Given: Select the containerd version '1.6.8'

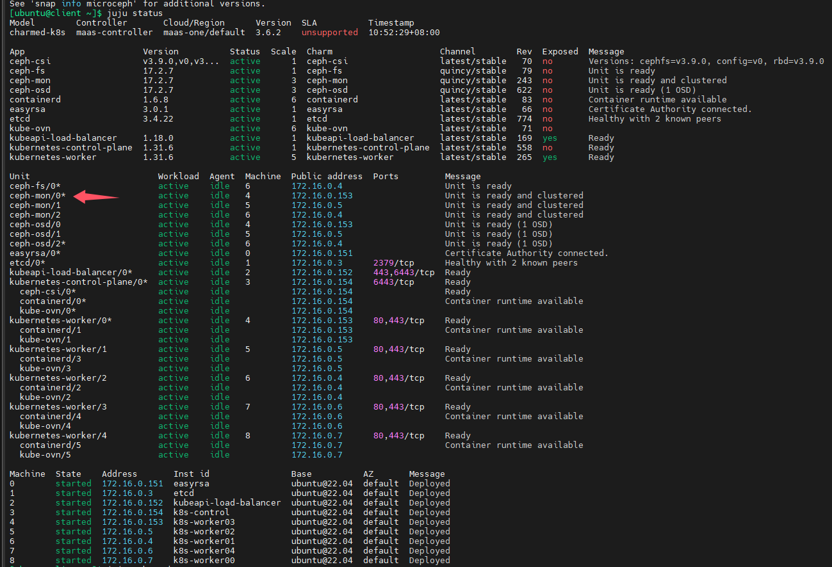Looking at the screenshot, I should point(156,100).
